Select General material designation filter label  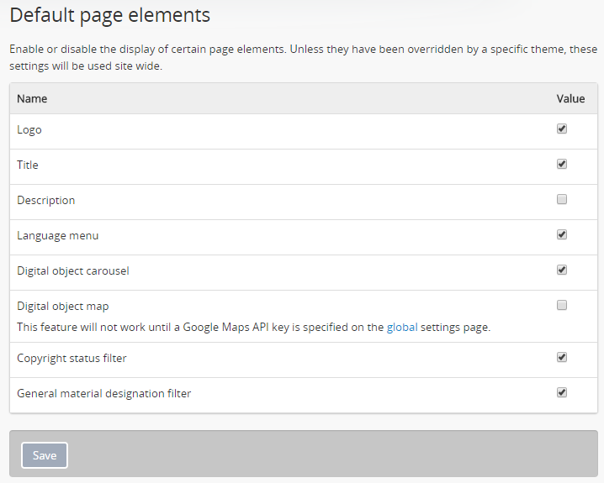tap(104, 394)
